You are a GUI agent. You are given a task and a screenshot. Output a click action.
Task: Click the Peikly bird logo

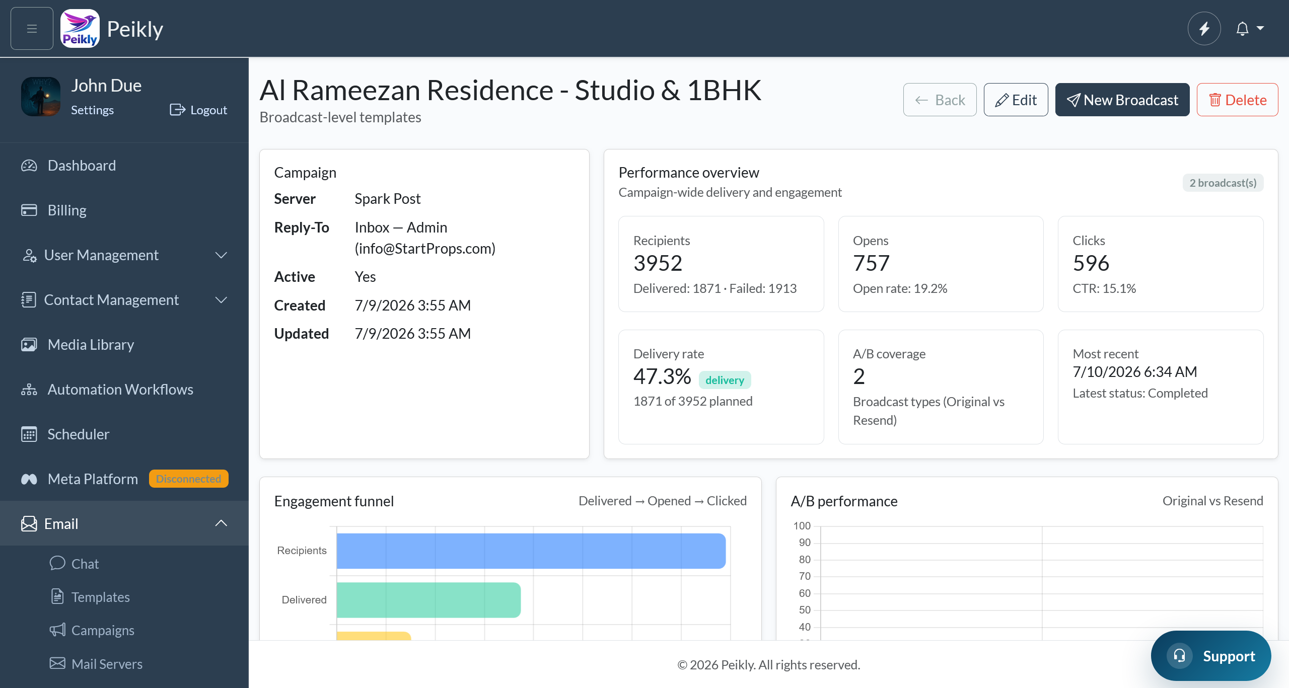pyautogui.click(x=80, y=29)
